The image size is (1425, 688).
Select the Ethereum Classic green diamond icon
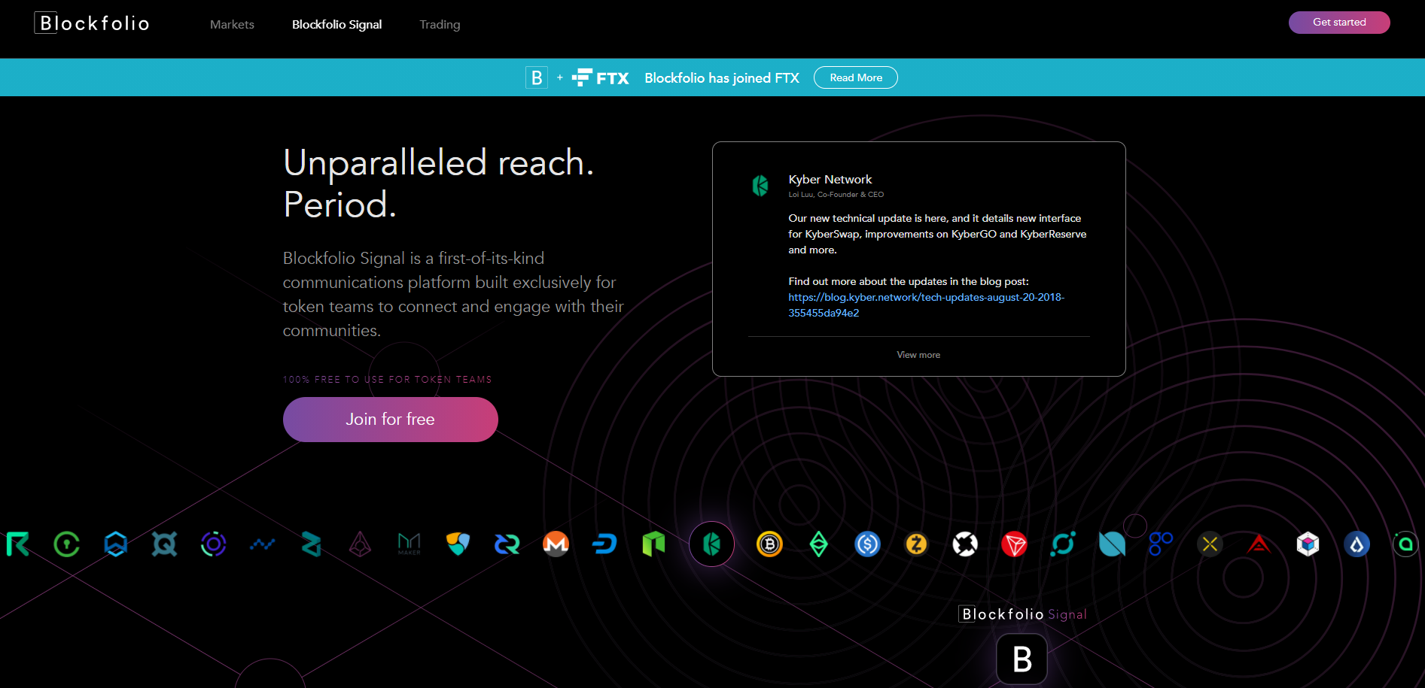(x=819, y=544)
